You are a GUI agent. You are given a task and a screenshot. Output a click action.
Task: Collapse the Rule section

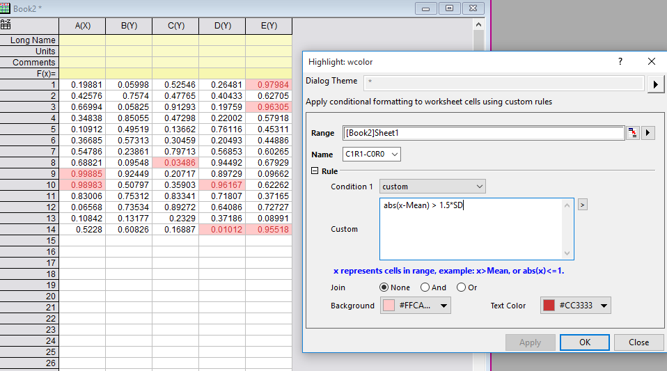[315, 171]
